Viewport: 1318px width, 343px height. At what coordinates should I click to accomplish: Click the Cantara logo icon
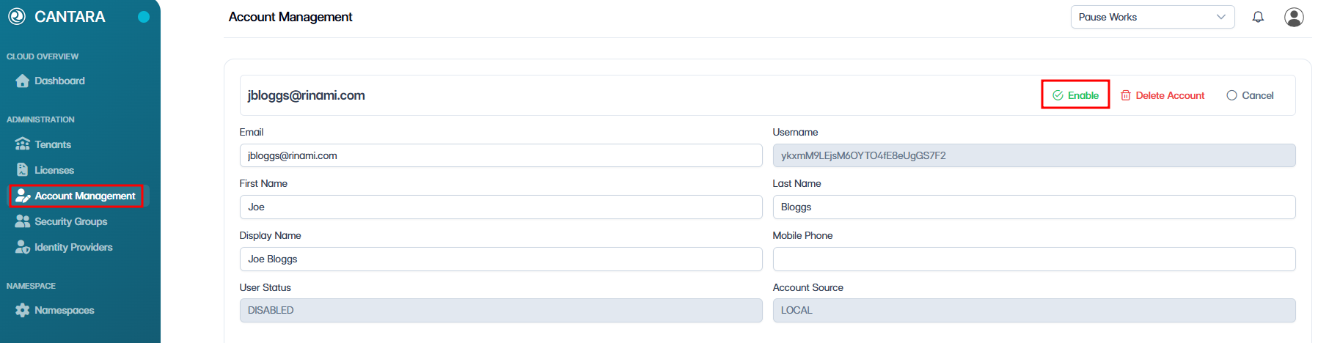(x=16, y=16)
